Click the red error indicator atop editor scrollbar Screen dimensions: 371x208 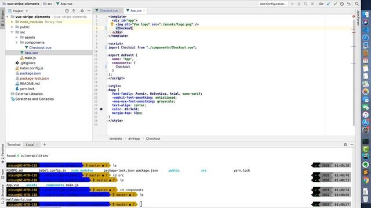354,17
